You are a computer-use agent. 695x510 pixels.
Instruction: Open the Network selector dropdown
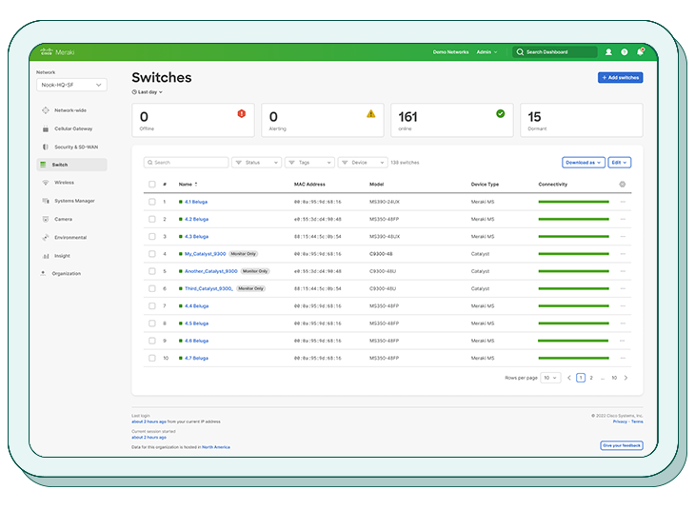(71, 85)
